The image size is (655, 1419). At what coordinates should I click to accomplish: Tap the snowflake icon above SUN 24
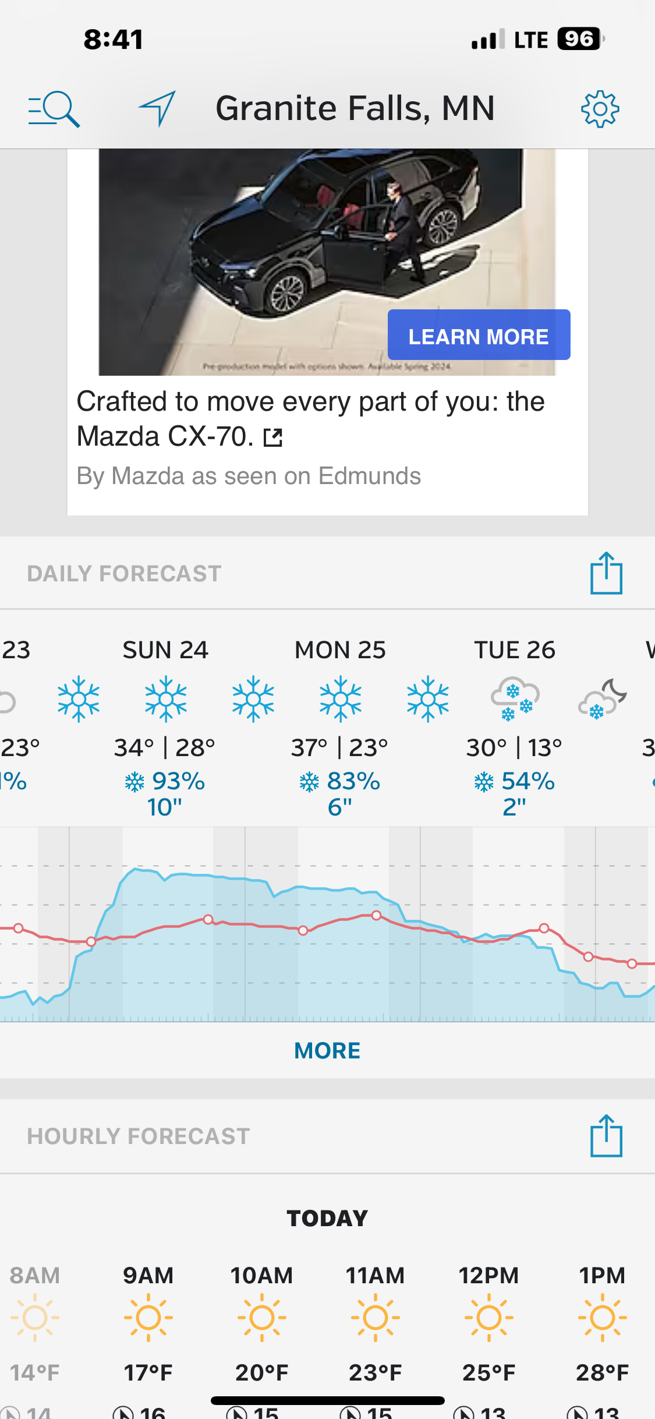[166, 699]
